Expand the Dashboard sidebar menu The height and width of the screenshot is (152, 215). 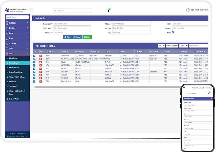click(x=17, y=23)
